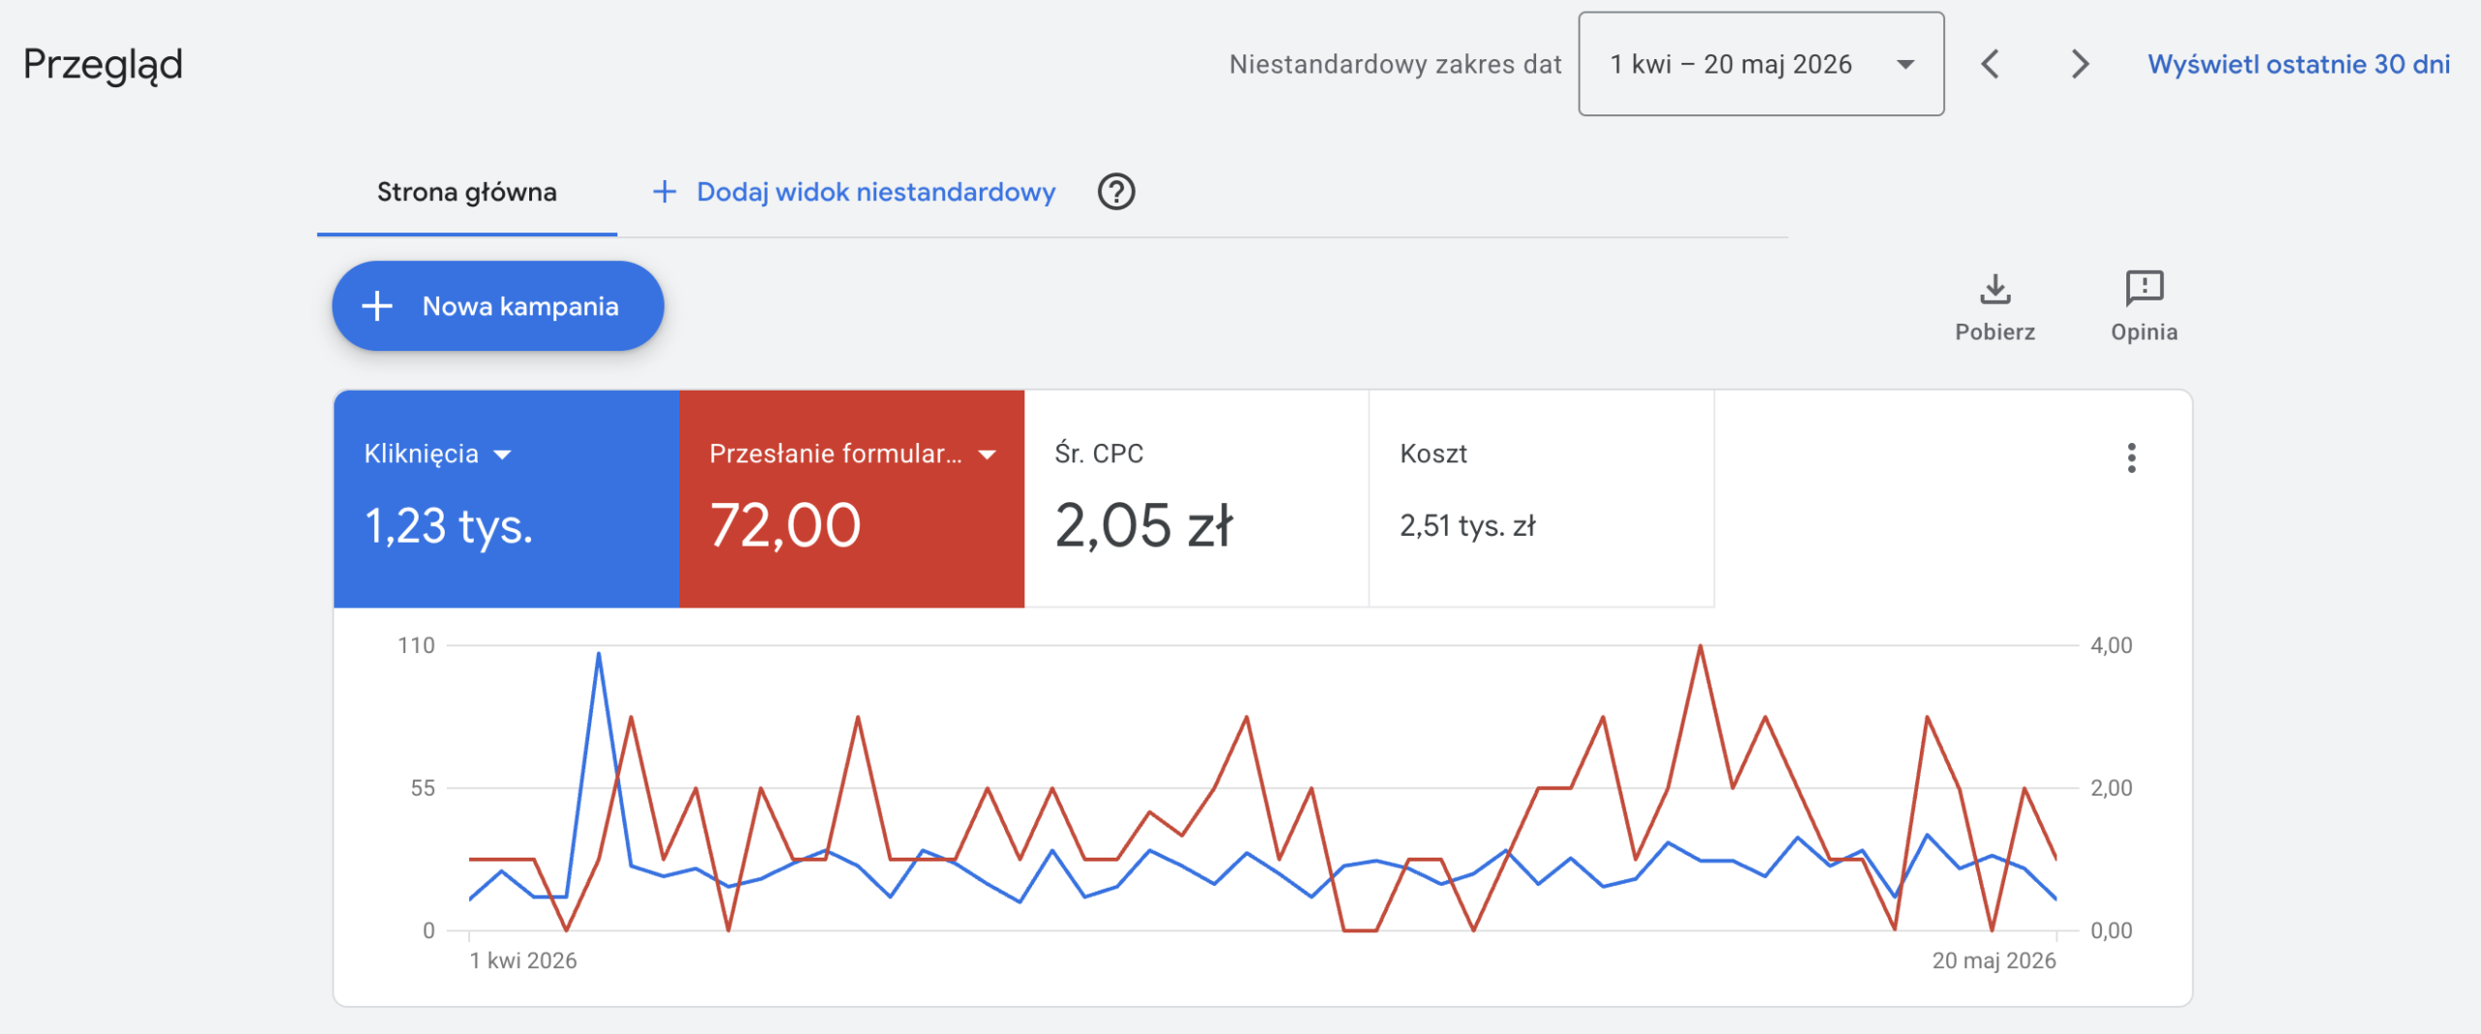Click the 1 kwi 2026 axis label
This screenshot has width=2481, height=1034.
click(523, 960)
